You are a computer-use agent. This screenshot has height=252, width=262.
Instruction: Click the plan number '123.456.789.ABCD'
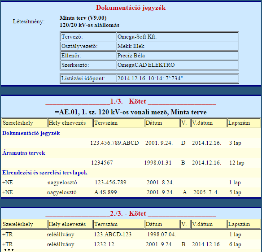coord(114,143)
